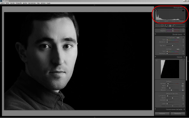189x118 pixels.
Task: Select the Red Eye Correction tool
Action: pos(166,25)
